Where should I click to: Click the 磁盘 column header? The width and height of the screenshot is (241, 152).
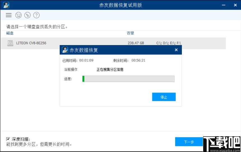[10, 33]
